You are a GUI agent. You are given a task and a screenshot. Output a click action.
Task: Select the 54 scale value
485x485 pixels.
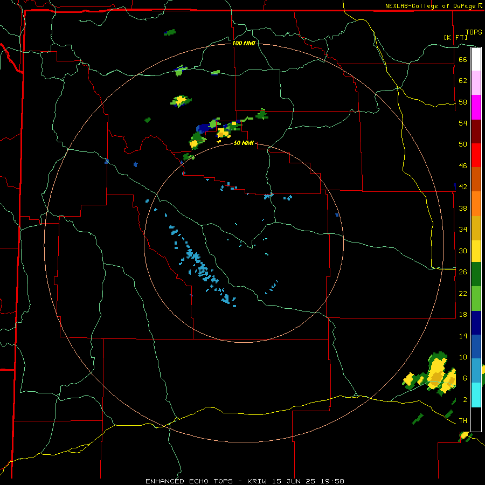point(463,123)
